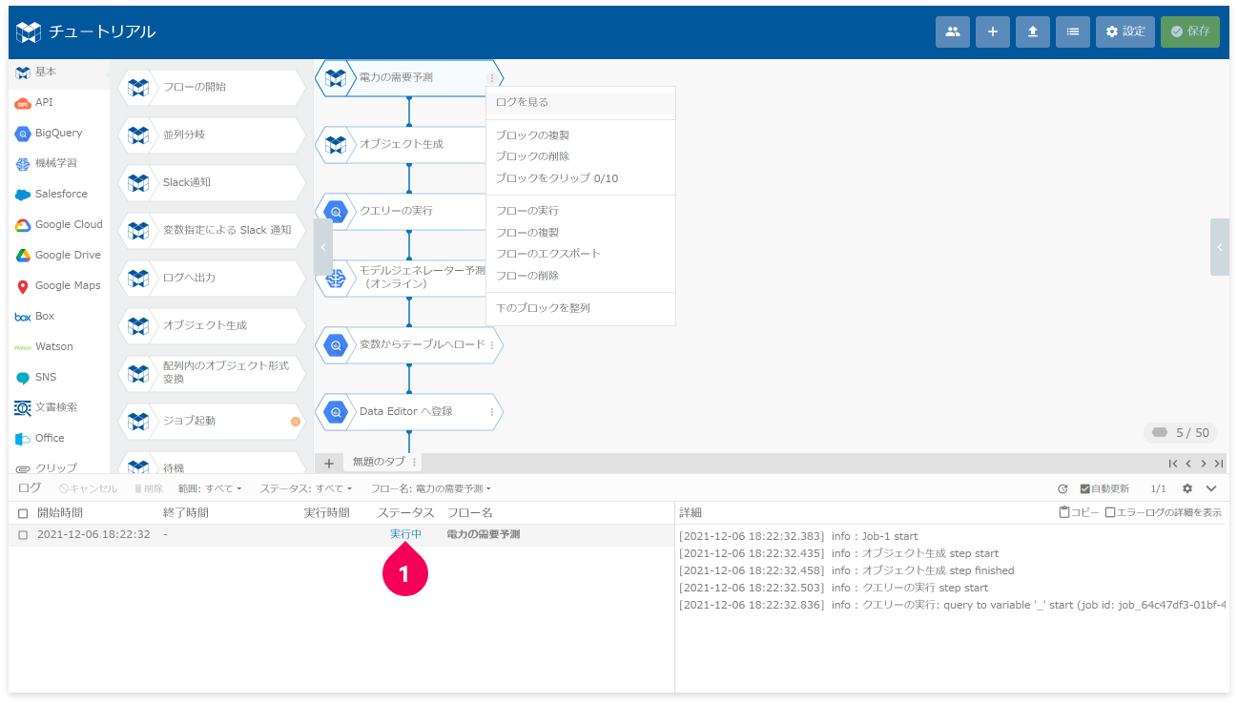
Task: Select the Watson category in the sidebar
Action: pos(59,346)
